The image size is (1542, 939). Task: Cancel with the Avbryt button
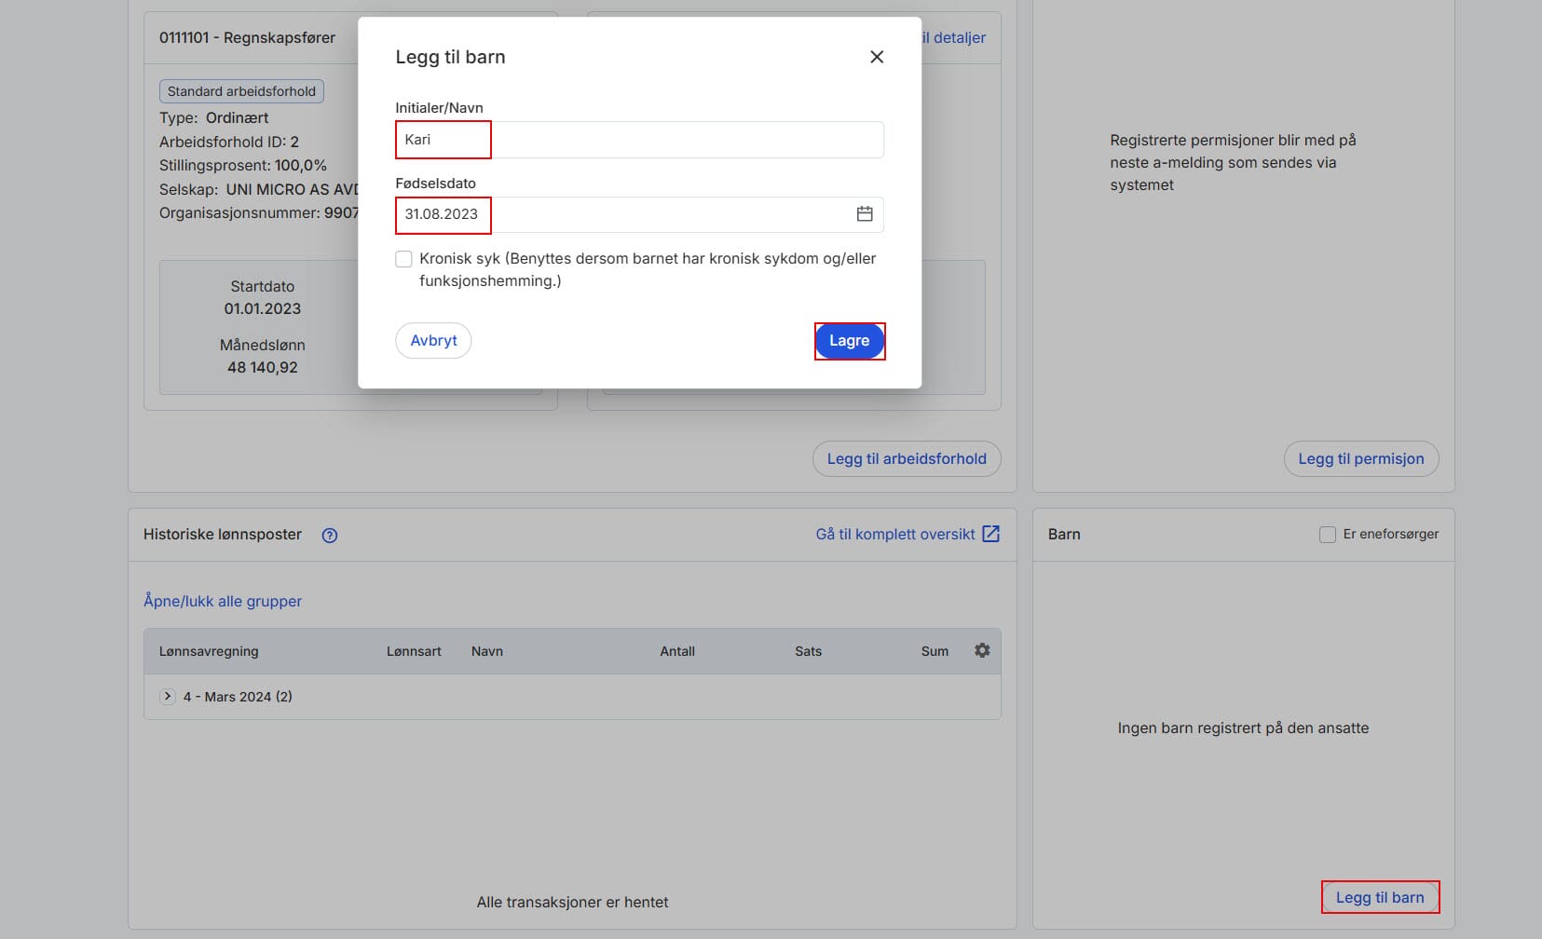click(x=433, y=341)
